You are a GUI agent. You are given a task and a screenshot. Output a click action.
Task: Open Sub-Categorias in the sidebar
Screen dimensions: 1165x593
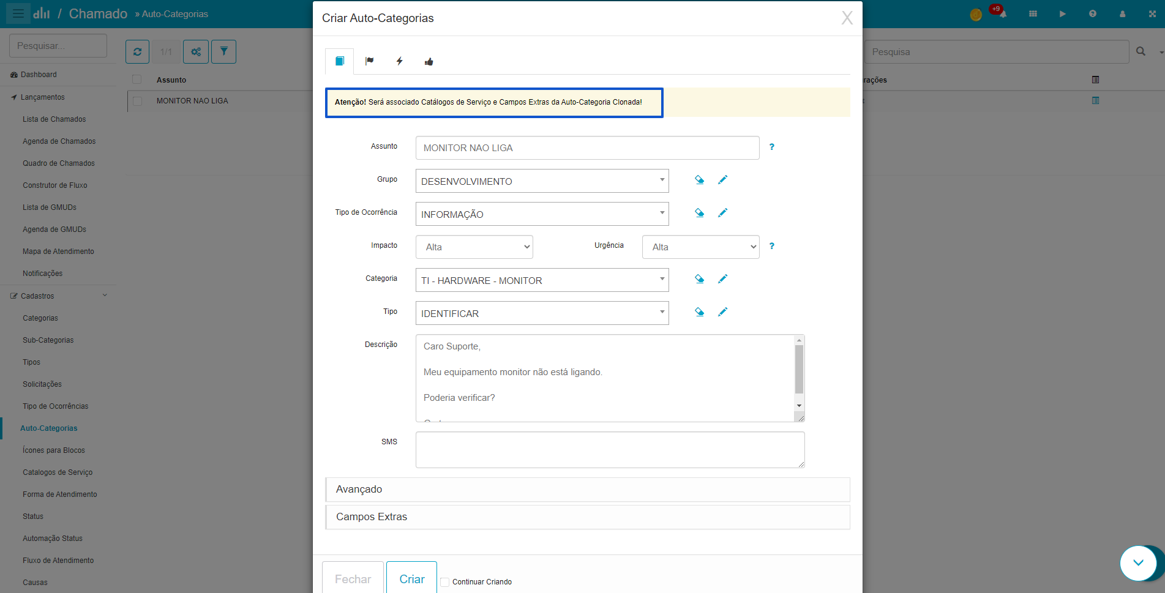[x=48, y=340]
